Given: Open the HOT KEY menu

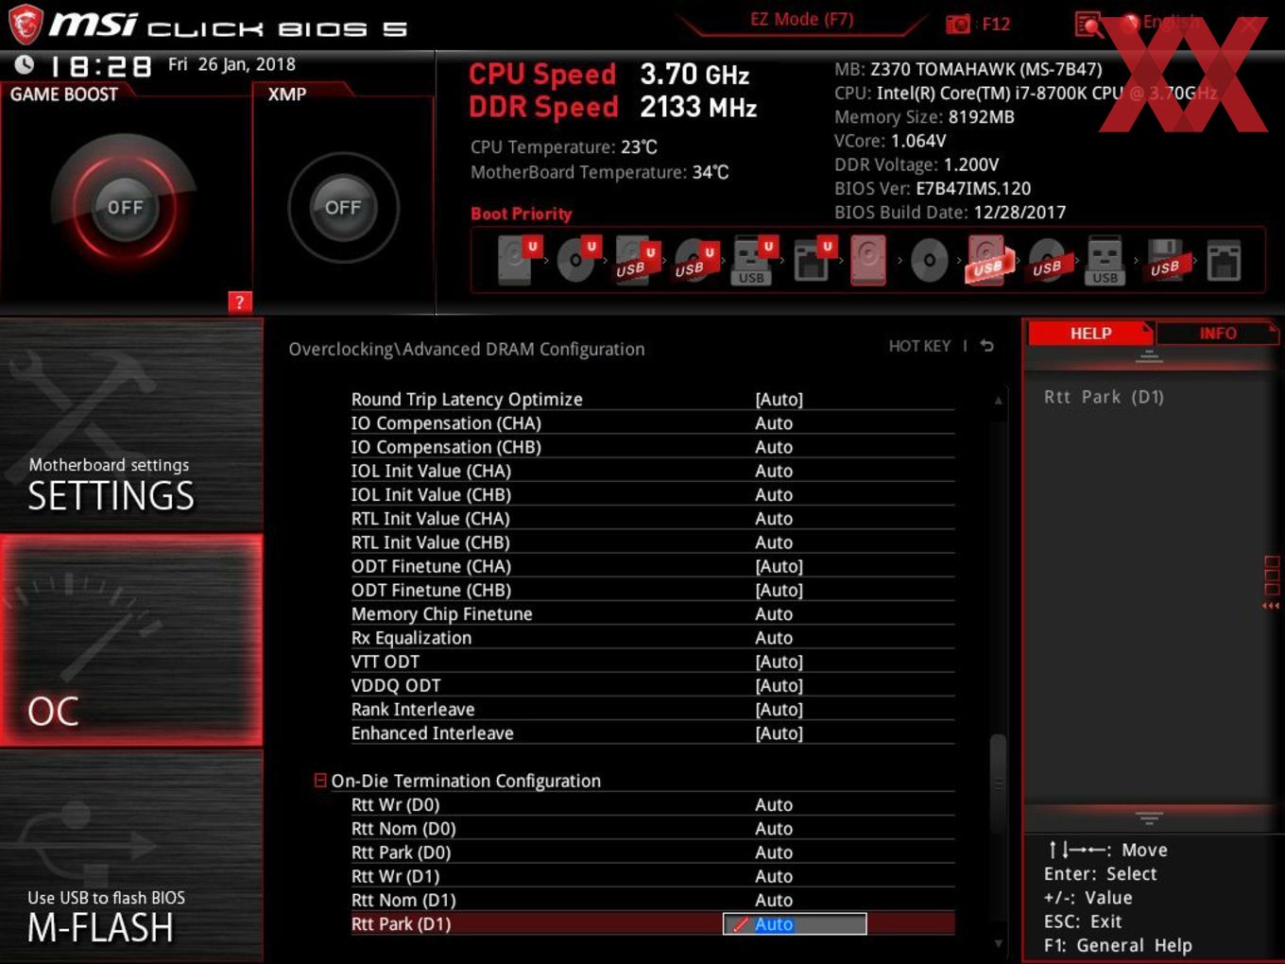Looking at the screenshot, I should [x=919, y=346].
